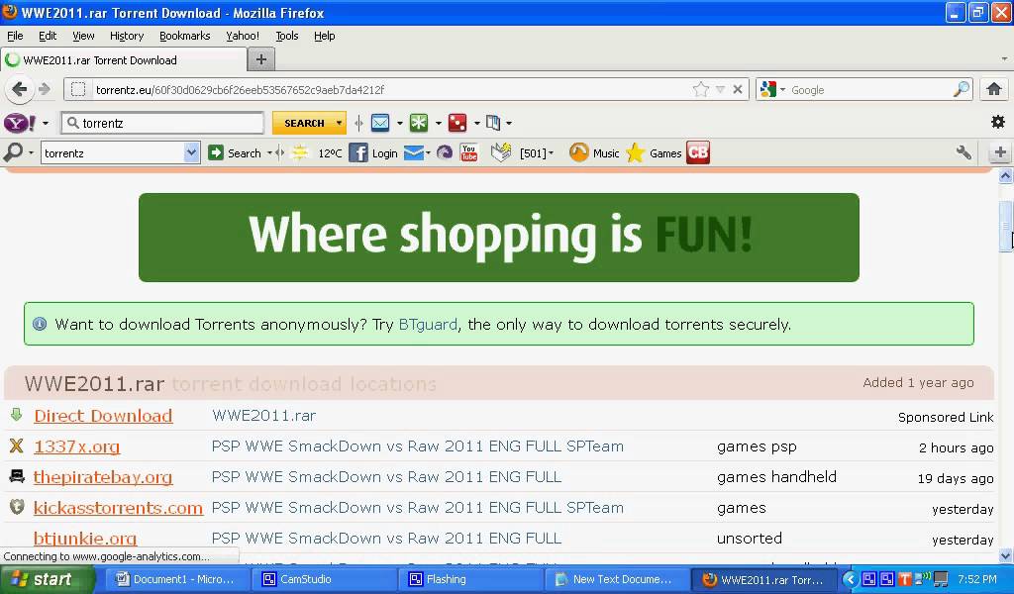
Task: Click the red dice toolbar icon
Action: [457, 122]
